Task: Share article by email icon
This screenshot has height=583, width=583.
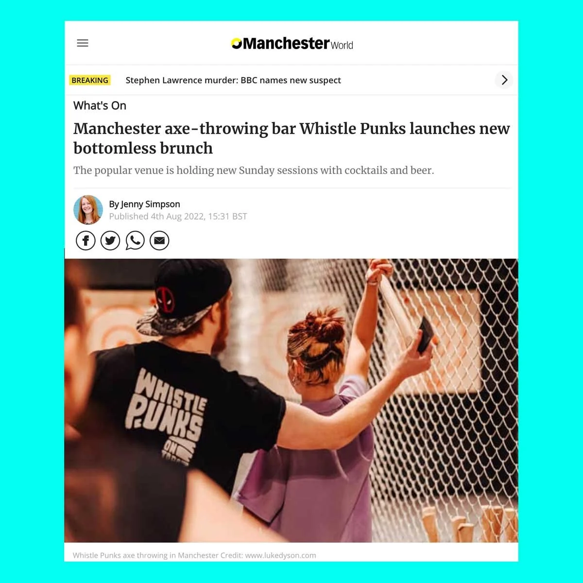Action: [159, 240]
